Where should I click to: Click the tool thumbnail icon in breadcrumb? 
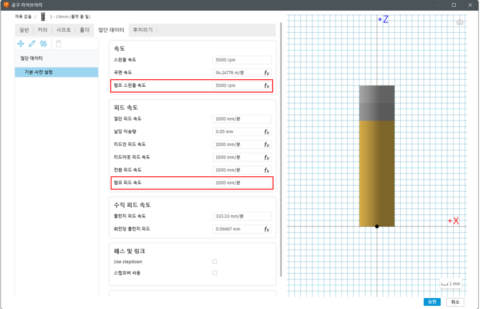[x=43, y=17]
